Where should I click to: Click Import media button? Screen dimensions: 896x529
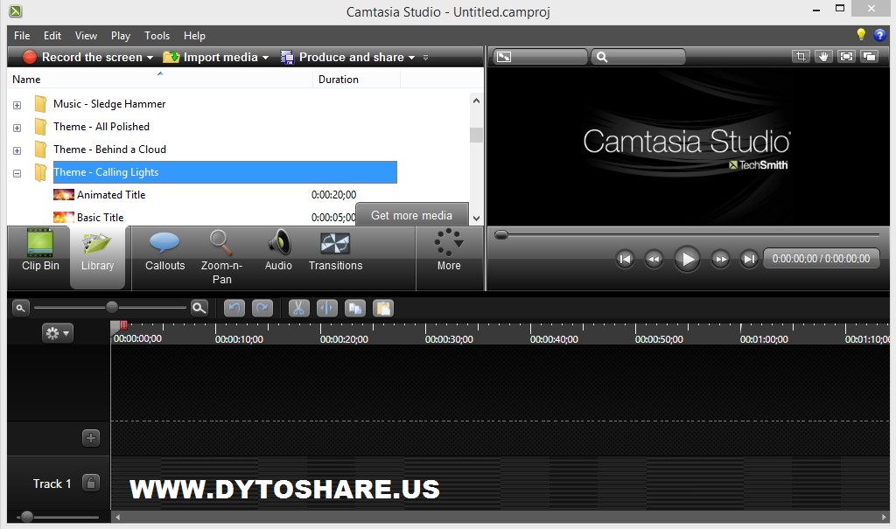(x=210, y=57)
